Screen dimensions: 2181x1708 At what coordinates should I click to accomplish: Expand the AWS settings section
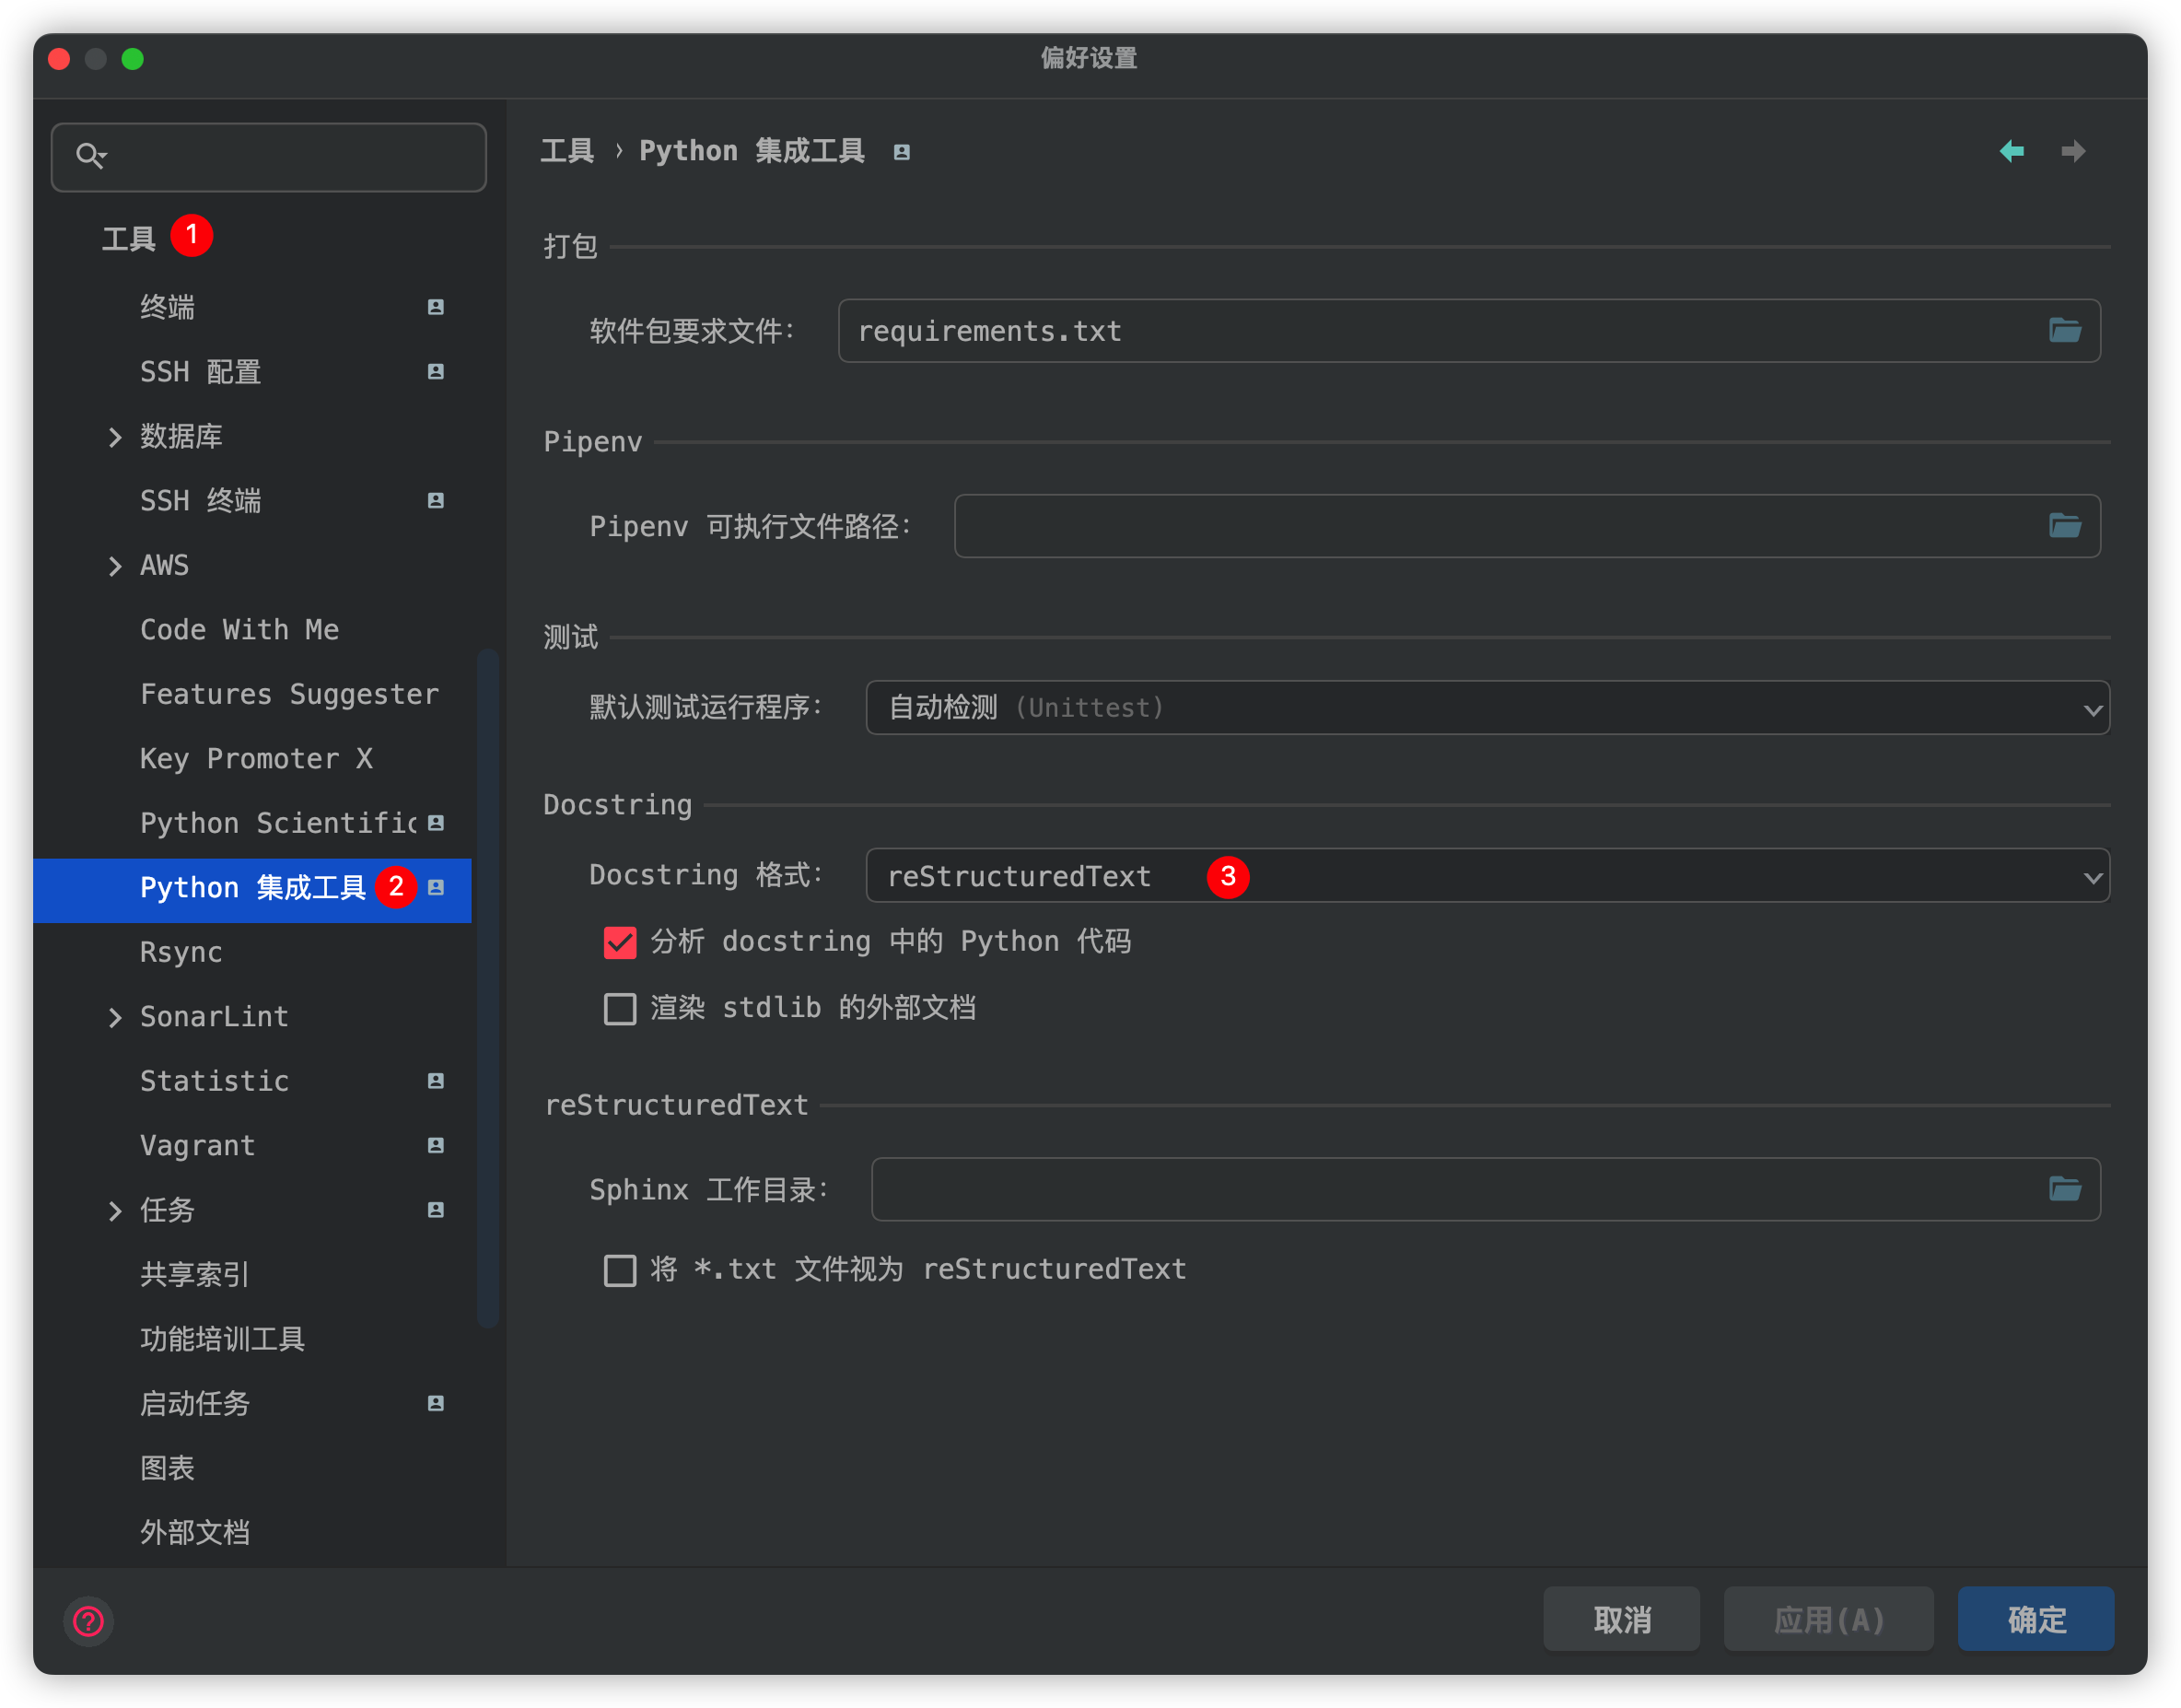[116, 565]
